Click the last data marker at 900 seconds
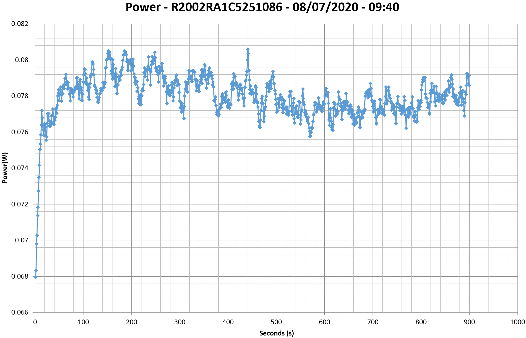The height and width of the screenshot is (338, 526). [469, 85]
